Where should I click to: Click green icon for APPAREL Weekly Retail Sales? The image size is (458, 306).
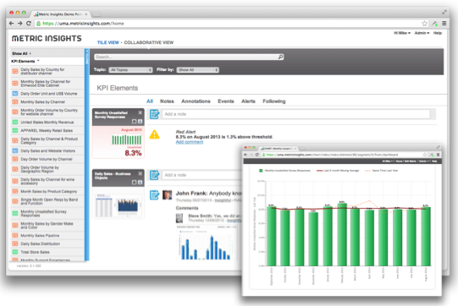15,130
